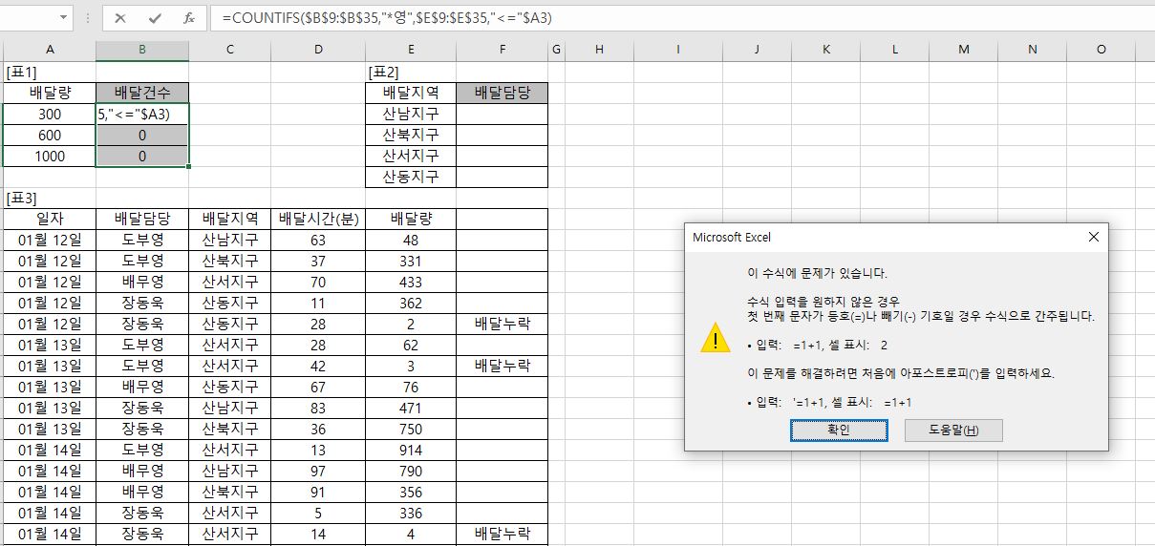Expand the Name Box dropdown arrow
Viewport: 1155px width, 546px height.
coord(64,18)
